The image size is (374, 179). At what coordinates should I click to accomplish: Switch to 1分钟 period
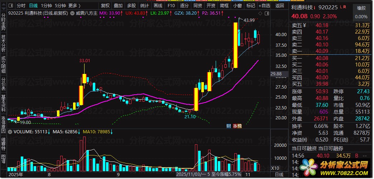tap(46, 5)
